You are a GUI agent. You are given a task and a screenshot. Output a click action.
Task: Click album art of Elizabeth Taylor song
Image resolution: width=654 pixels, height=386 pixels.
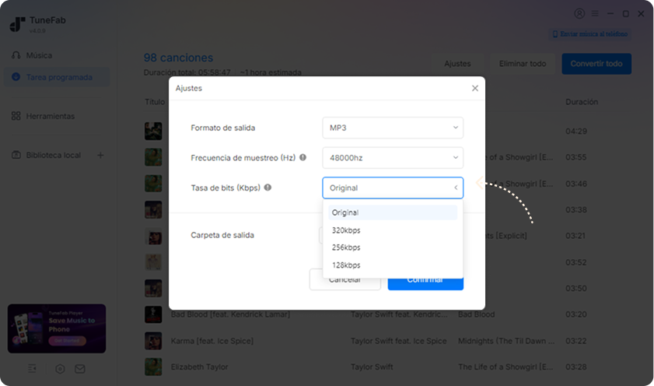pyautogui.click(x=153, y=367)
